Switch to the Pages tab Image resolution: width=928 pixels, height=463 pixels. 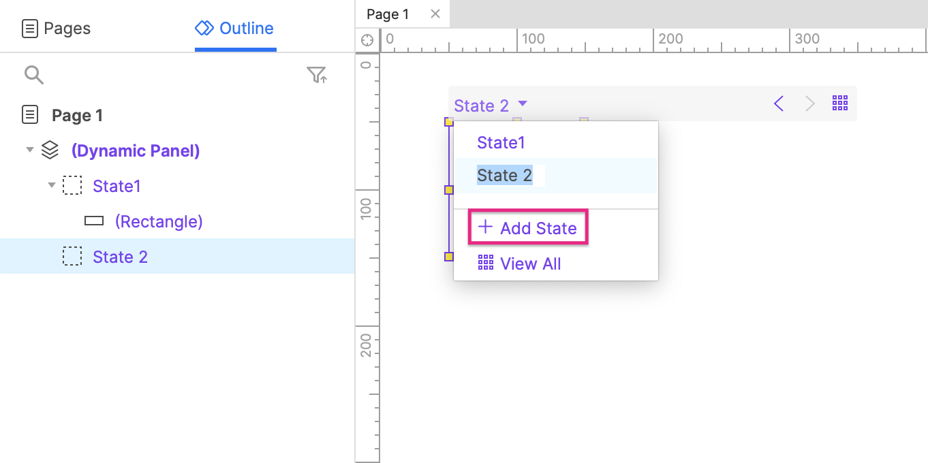click(57, 29)
